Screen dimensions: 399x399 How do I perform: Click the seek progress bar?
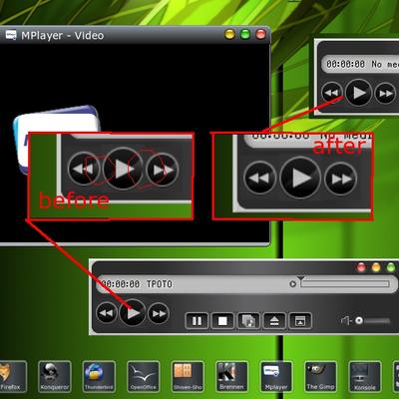coord(345,283)
